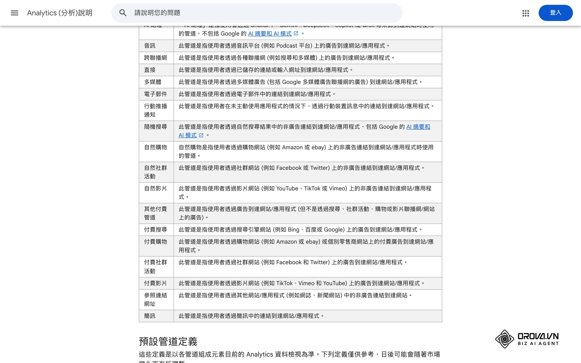
Task: Click the 付費影片 channel cell
Action: [x=156, y=283]
